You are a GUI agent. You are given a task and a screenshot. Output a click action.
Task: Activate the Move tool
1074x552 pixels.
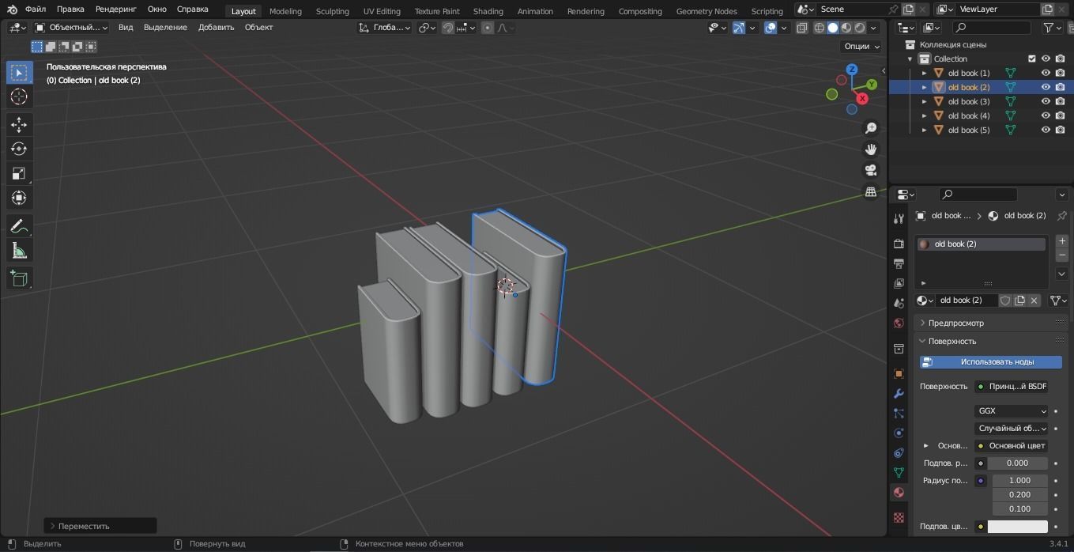(19, 124)
